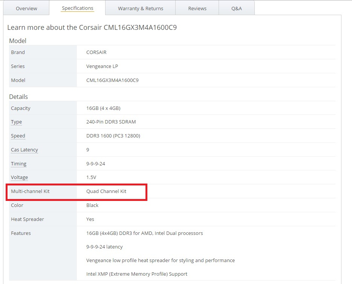Click the Cas Latency glossary label
Viewport: 352px width, 284px height.
tap(24, 150)
